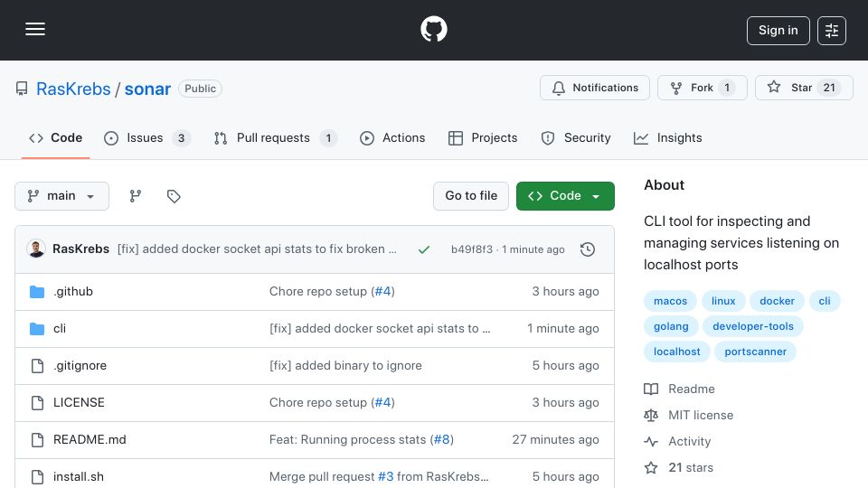Open the Activity link

[677, 442]
